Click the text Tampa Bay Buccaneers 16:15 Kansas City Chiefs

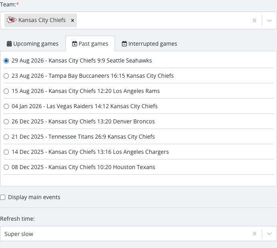click(111, 76)
